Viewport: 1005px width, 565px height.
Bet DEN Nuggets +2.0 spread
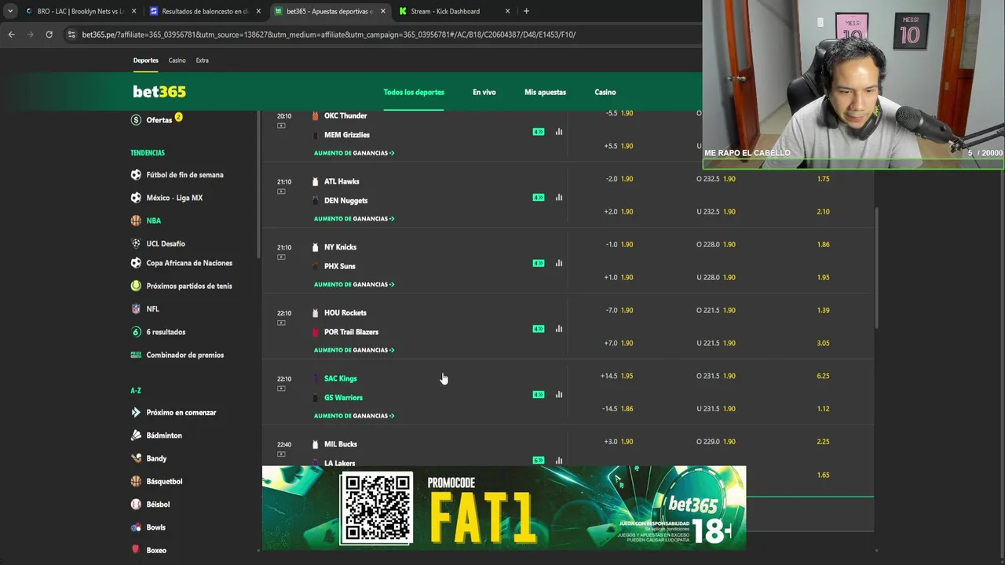[619, 212]
